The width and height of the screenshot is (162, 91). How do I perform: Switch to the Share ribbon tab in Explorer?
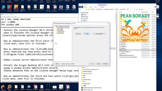point(91,7)
